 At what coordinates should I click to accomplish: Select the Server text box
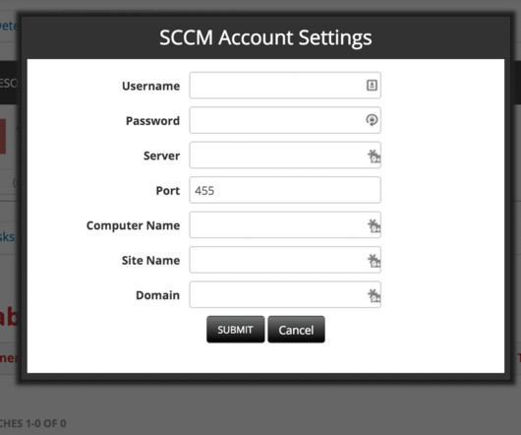tap(285, 155)
